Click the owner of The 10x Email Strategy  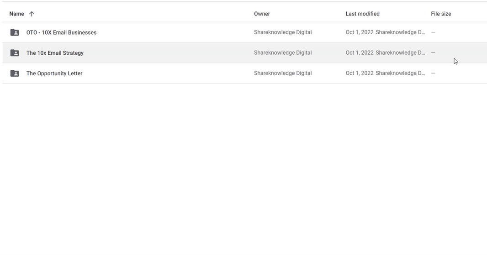(283, 53)
